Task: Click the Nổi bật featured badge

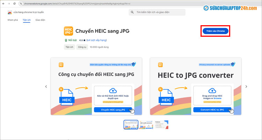Action: [x=71, y=40]
